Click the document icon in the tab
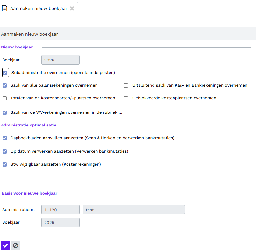The height and width of the screenshot is (252, 256). (x=4, y=8)
